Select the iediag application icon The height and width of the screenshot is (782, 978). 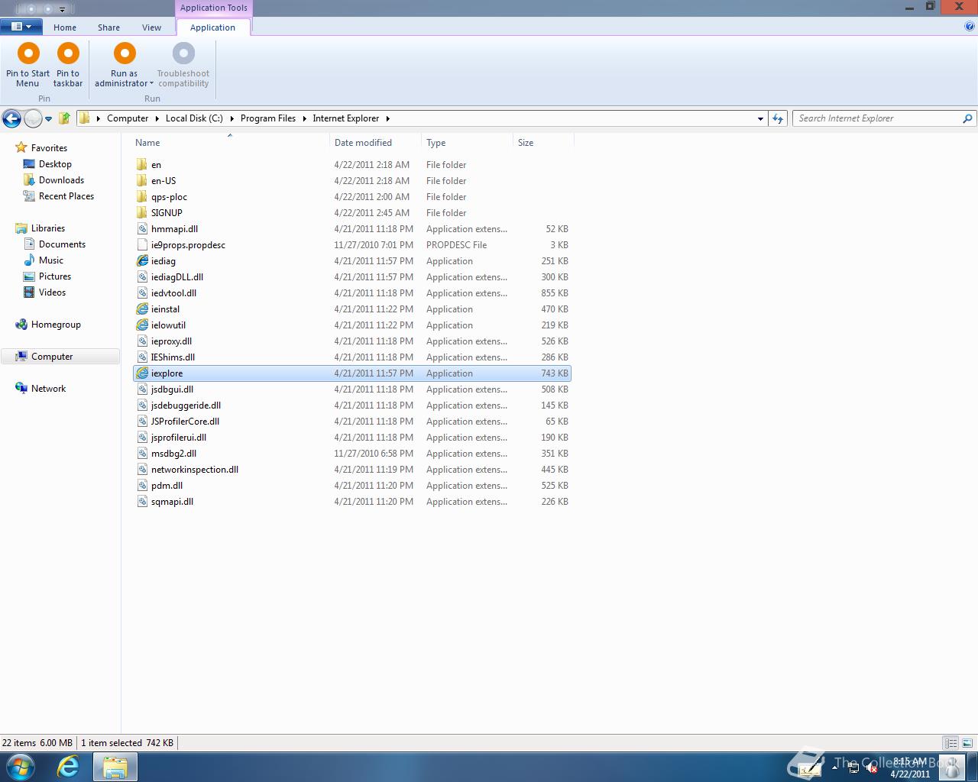click(x=142, y=261)
